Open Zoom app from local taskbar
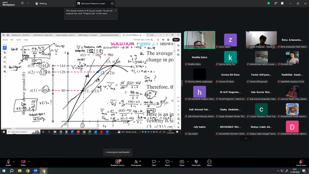309x174 pixels. 35,171
